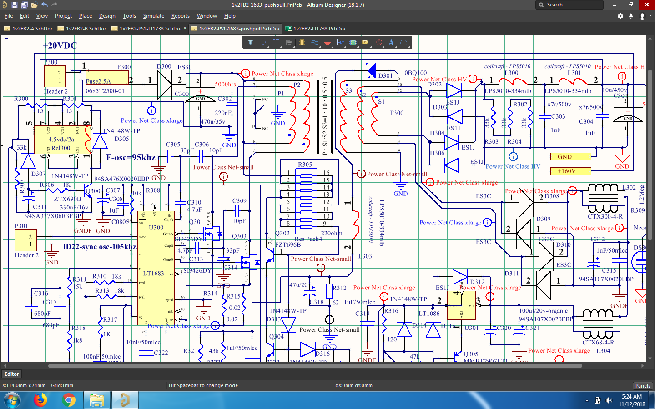Click the Open document folder icon in the title bar
The width and height of the screenshot is (655, 409).
click(x=35, y=5)
